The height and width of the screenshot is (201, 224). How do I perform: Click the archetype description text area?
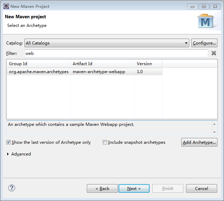click(x=109, y=128)
